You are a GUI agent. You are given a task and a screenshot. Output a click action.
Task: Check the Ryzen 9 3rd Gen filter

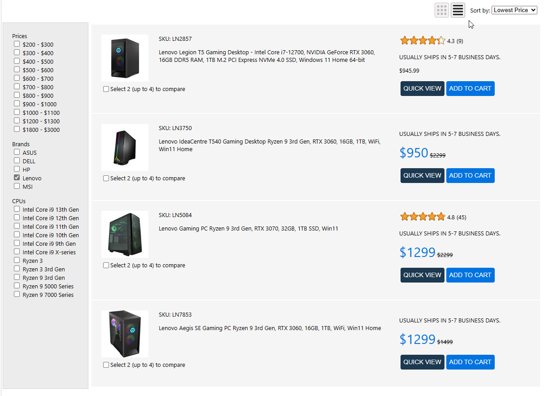point(17,277)
